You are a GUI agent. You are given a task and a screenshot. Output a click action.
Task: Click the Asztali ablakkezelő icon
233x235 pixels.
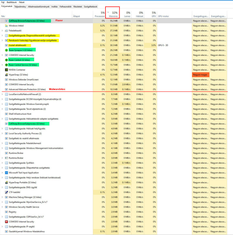[x=6, y=45]
